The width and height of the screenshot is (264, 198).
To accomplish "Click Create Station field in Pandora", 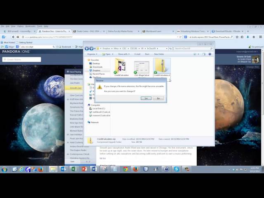I will (x=21, y=59).
